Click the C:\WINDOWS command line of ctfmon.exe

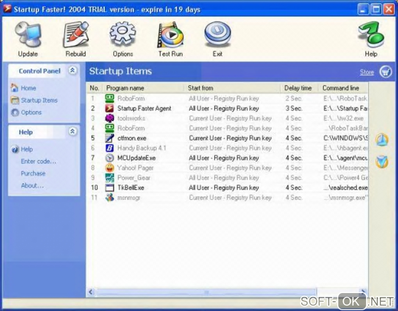click(345, 138)
